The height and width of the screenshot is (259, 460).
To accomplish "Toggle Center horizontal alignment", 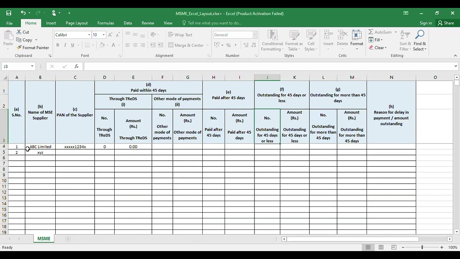I will pos(135,45).
